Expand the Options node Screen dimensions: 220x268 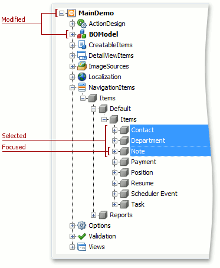(x=72, y=225)
